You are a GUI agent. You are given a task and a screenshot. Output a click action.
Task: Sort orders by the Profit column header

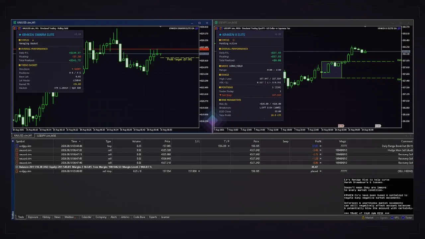tap(318, 141)
